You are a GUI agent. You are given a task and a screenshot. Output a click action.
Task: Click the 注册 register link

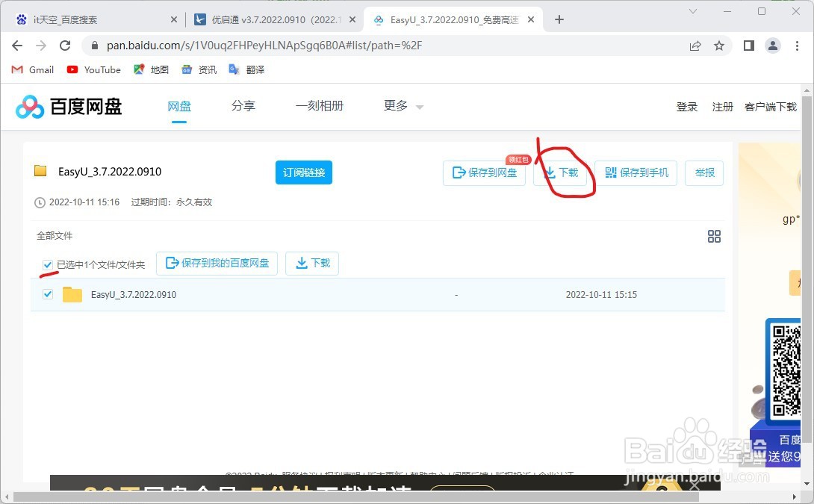(x=723, y=107)
